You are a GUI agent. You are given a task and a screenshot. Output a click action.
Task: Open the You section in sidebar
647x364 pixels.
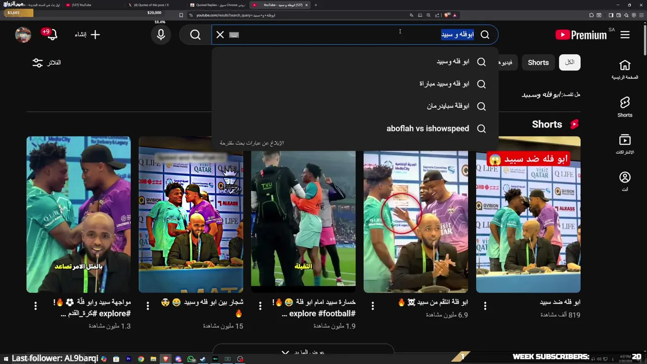pos(625,182)
